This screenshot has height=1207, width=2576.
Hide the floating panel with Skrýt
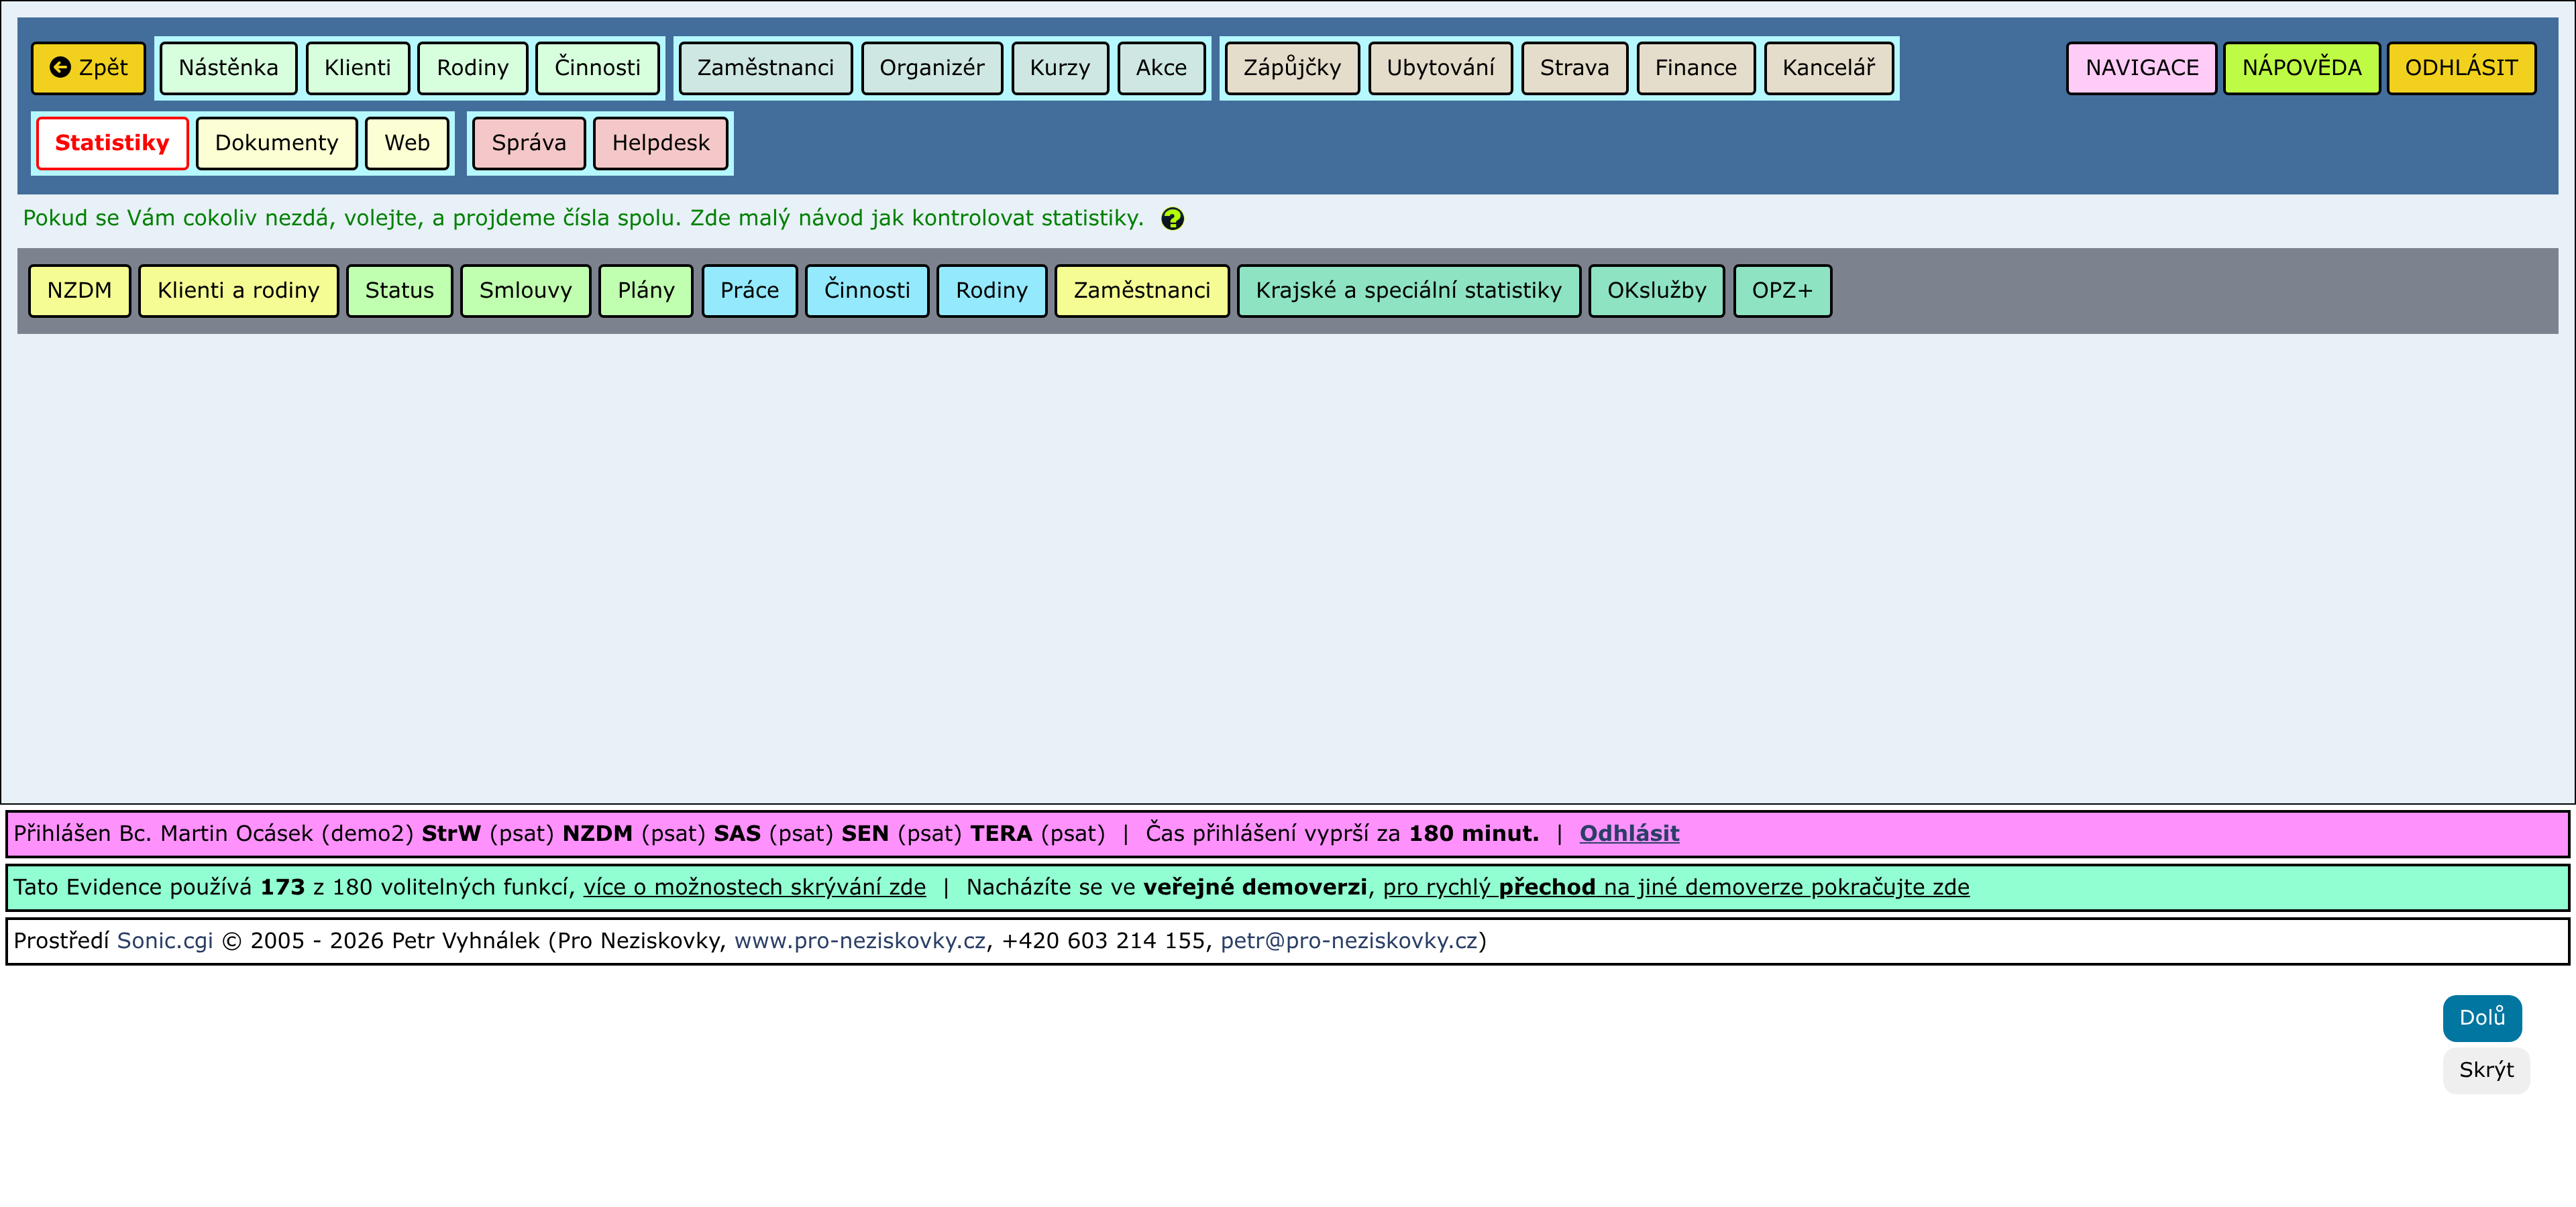pos(2485,1070)
